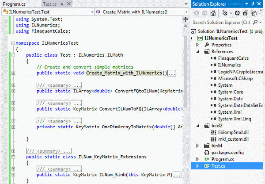
Task: Expand the Program.cs node arrow
Action: pyautogui.click(x=197, y=159)
